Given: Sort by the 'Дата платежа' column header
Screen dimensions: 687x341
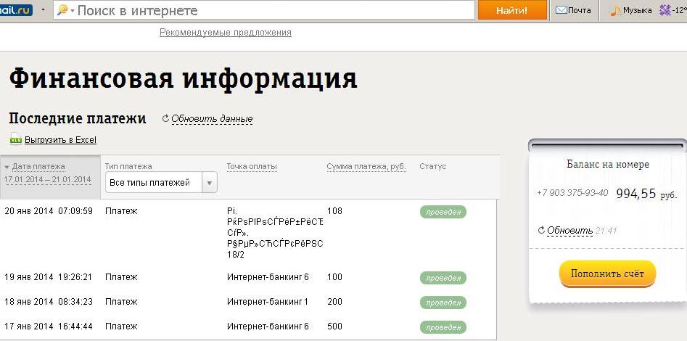Looking at the screenshot, I should (x=38, y=166).
